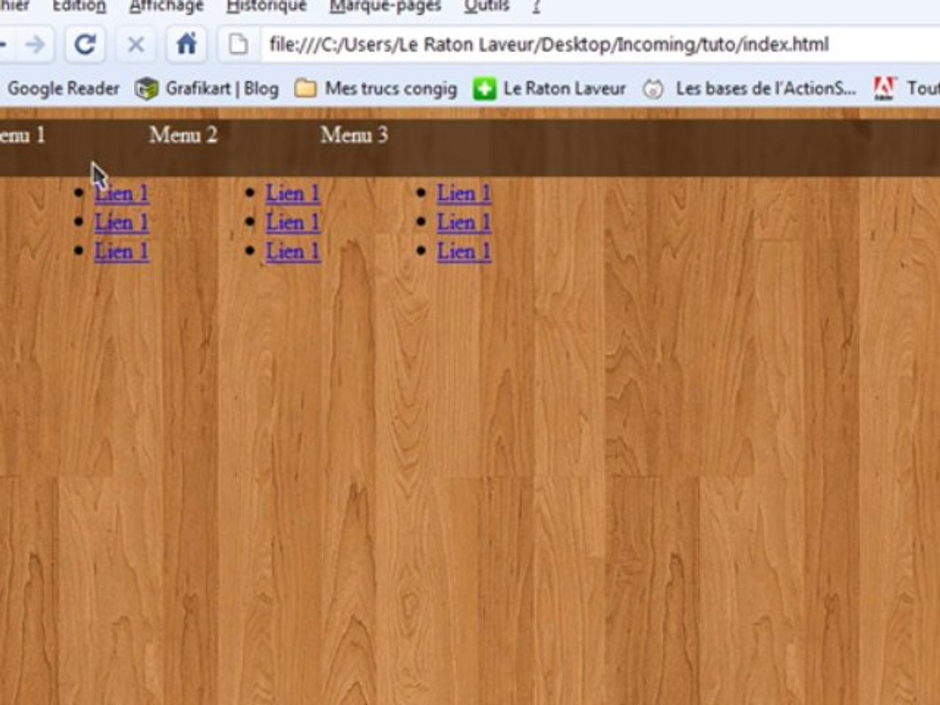Reload the page with the refresh icon
940x705 pixels.
[85, 44]
